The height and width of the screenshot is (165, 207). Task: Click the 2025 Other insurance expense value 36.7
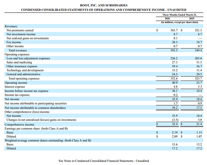199,66
